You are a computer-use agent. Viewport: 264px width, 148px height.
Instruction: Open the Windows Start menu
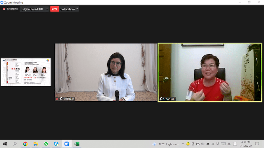(x=5, y=144)
